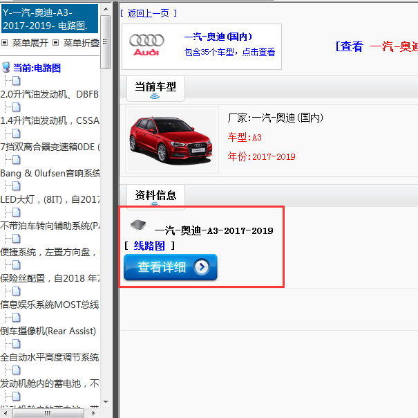418x418 pixels.
Task: Open 全自动水平高度调节系统 tree item
Action: coord(50,357)
